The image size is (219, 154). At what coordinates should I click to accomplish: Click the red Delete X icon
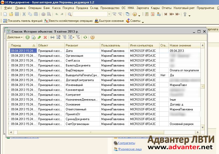tap(45, 37)
